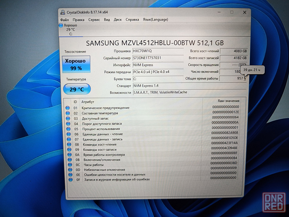Open the Сервис menu
This screenshot has width=289, height=217.
point(94,20)
